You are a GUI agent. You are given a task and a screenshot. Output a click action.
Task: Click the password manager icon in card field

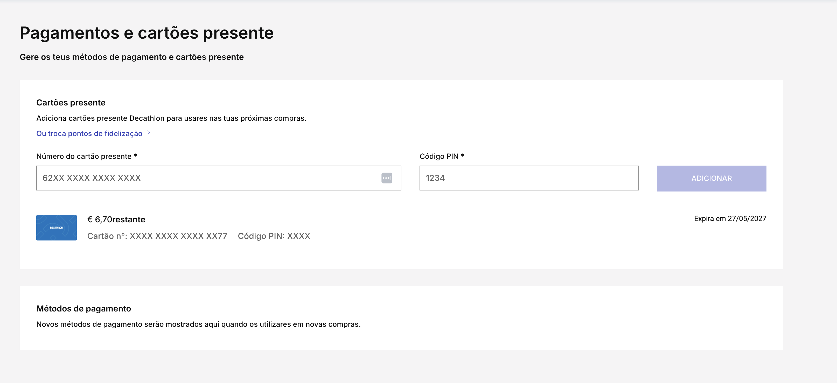point(386,178)
